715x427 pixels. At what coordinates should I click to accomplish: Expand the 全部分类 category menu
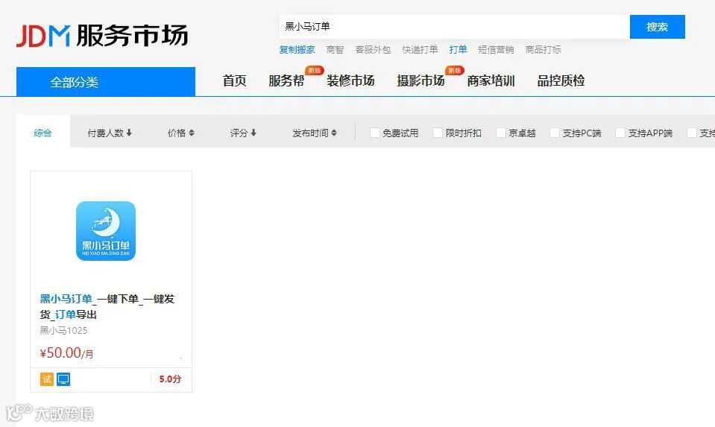106,82
